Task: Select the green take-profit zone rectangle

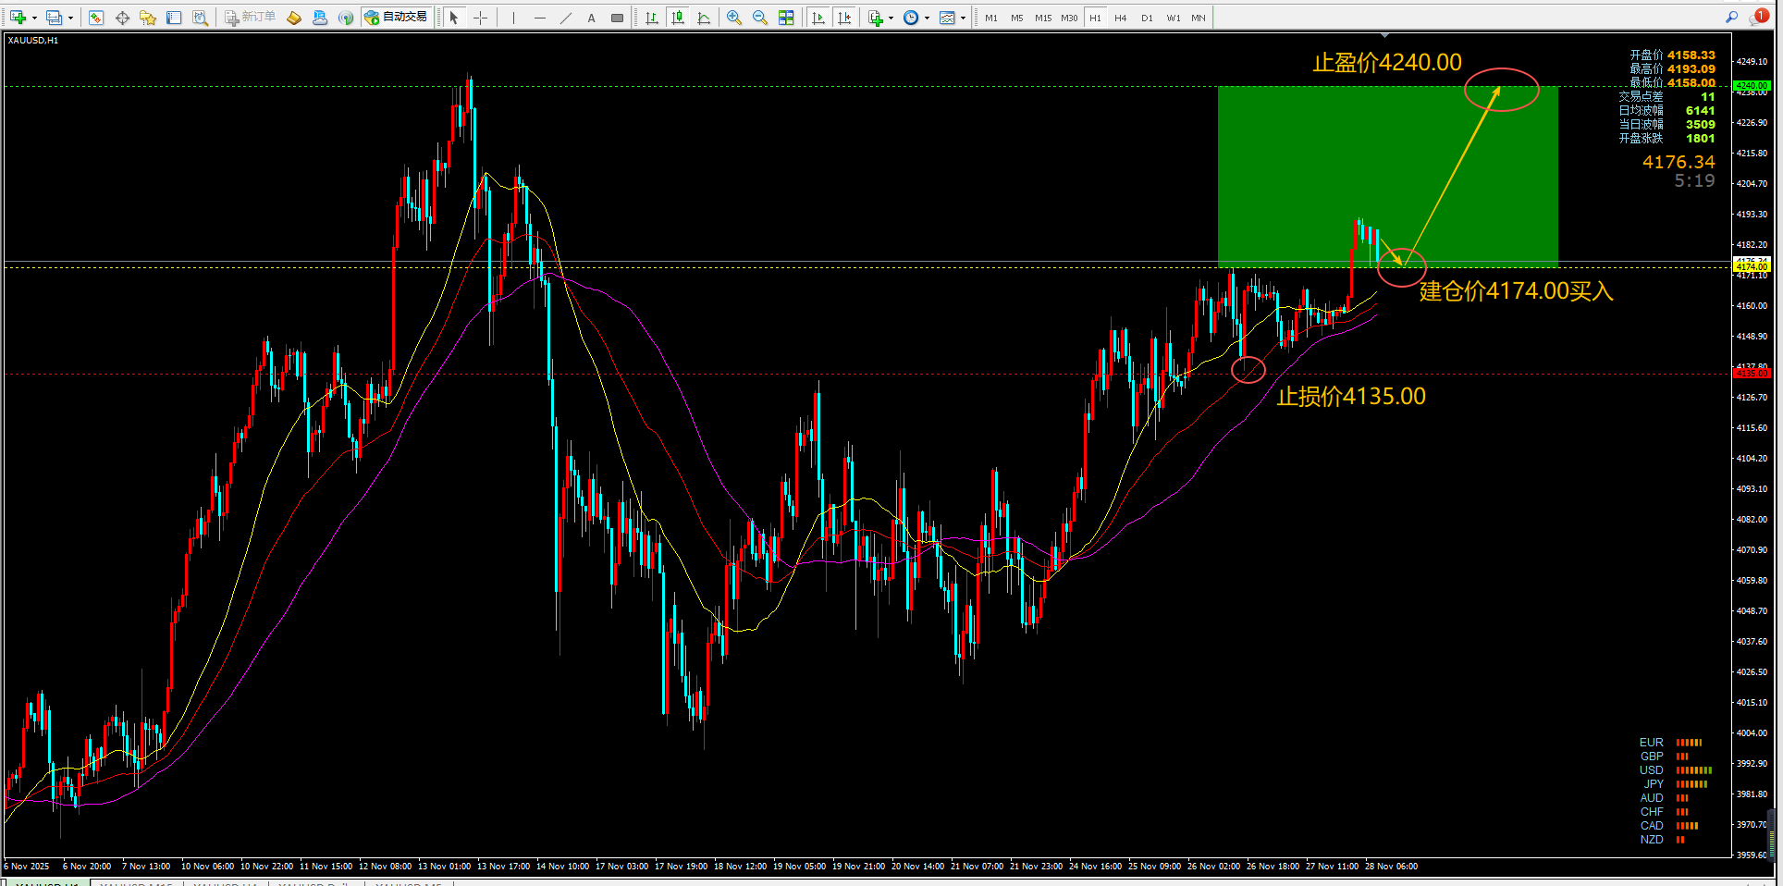Action: 1387,176
